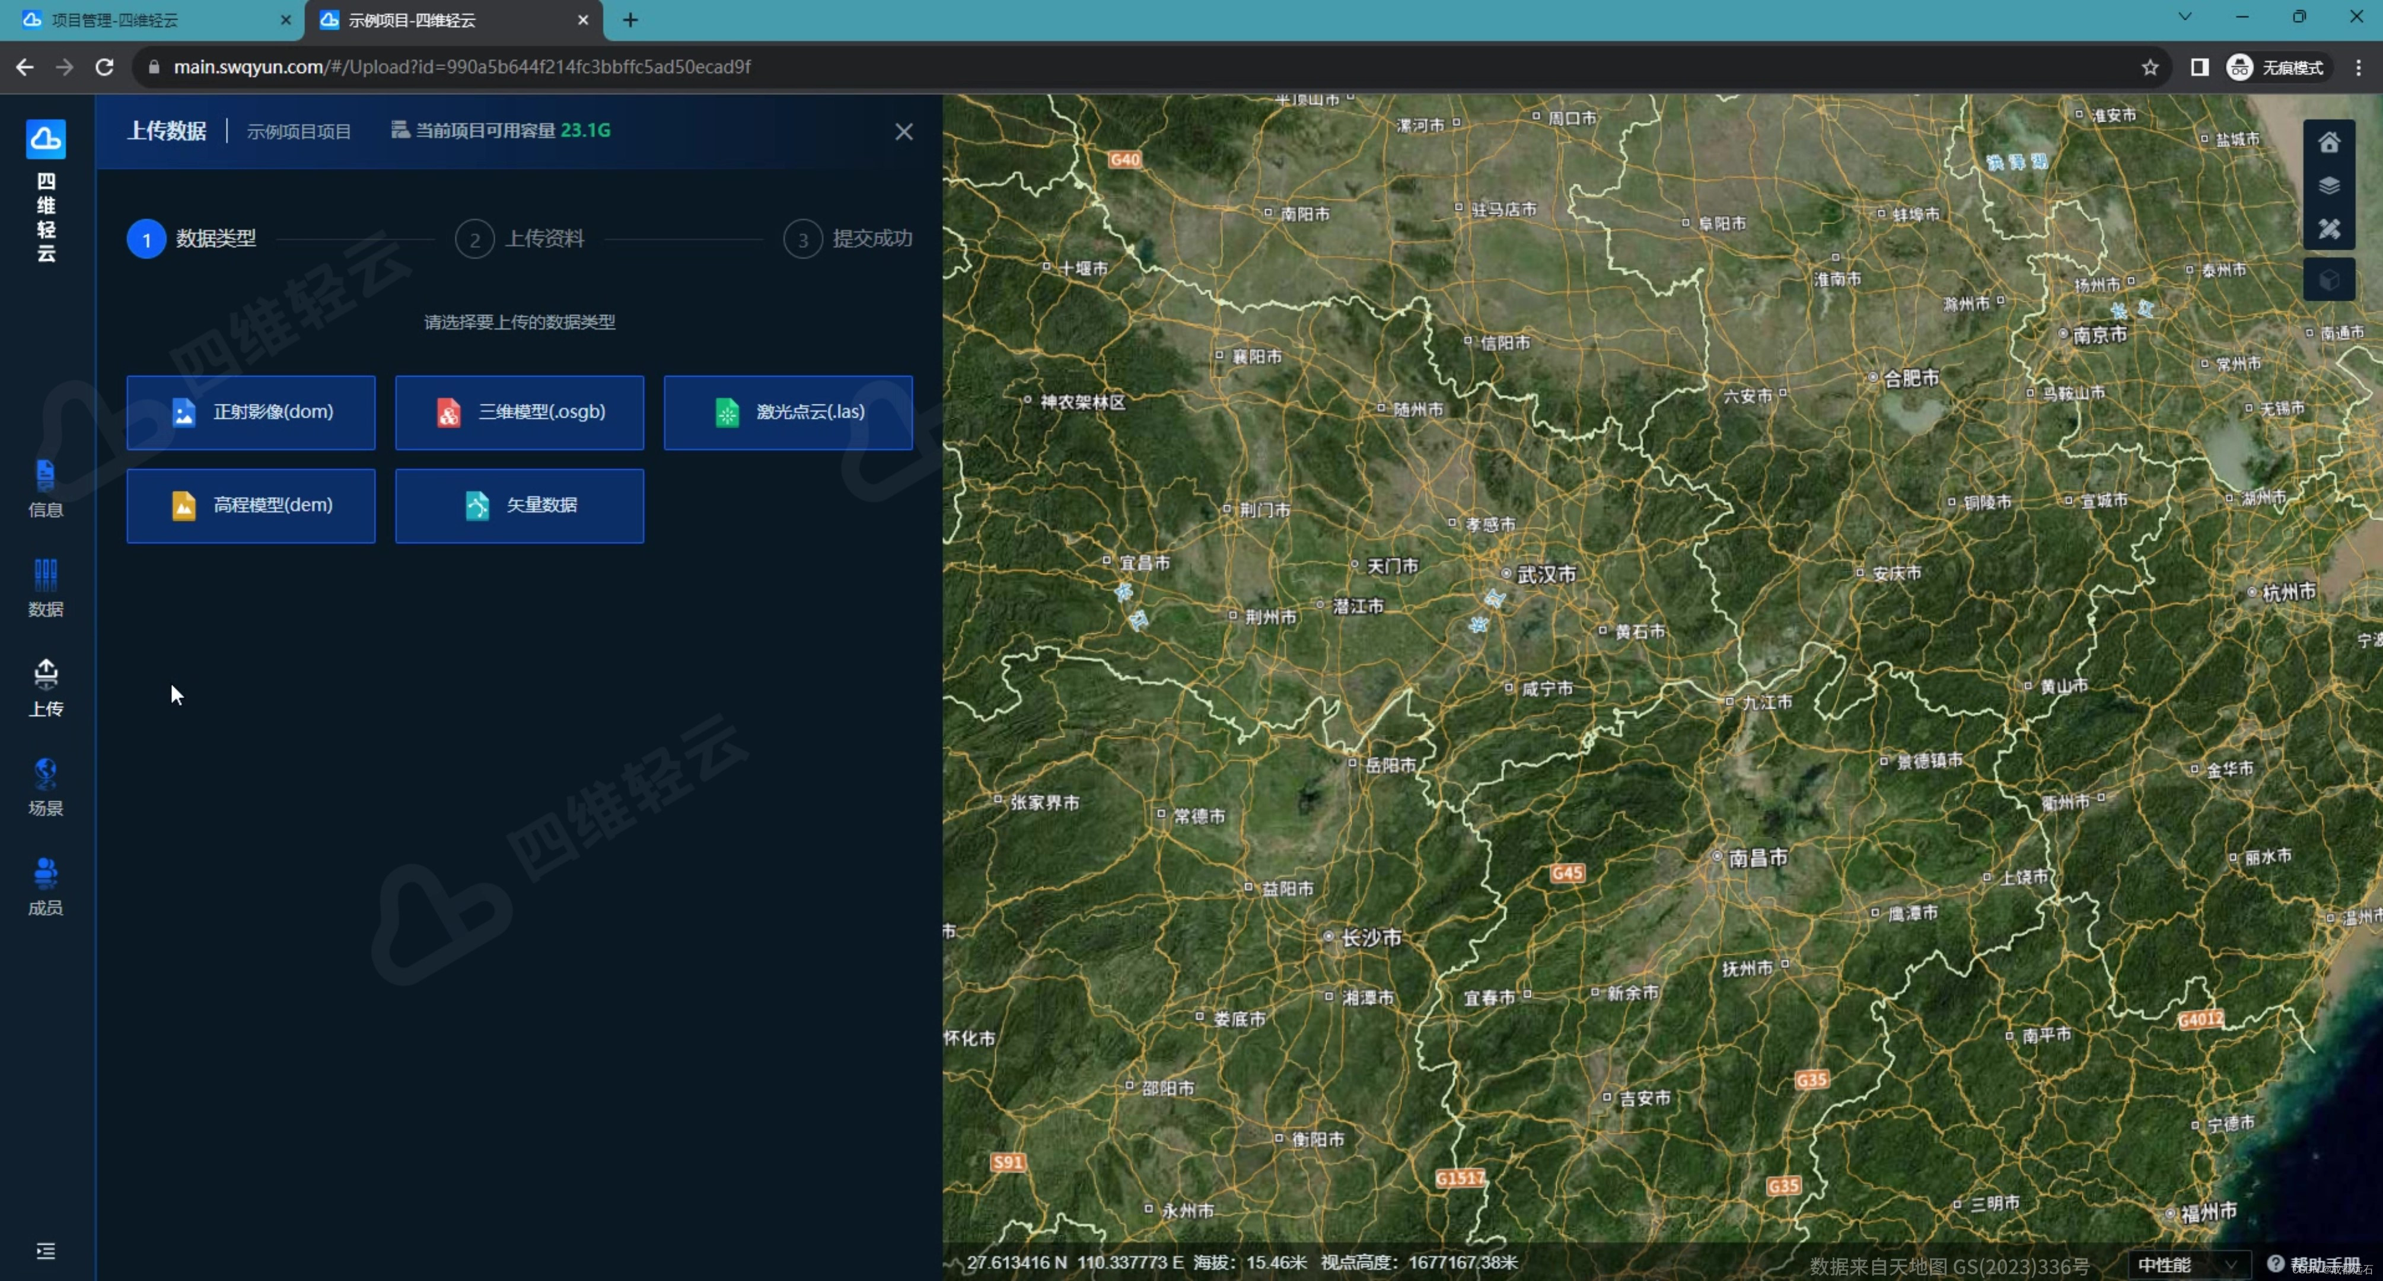This screenshot has height=1281, width=2383.
Task: Open the 成员 (Members) sidebar icon
Action: [x=45, y=886]
